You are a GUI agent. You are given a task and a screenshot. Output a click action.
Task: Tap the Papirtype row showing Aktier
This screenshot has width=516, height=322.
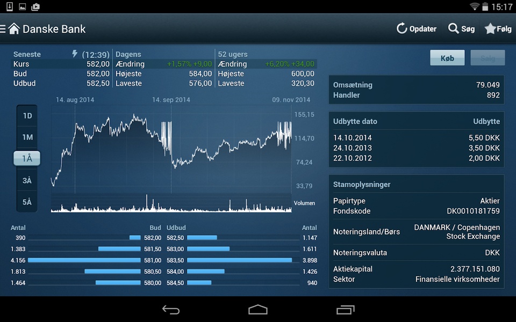click(x=416, y=201)
